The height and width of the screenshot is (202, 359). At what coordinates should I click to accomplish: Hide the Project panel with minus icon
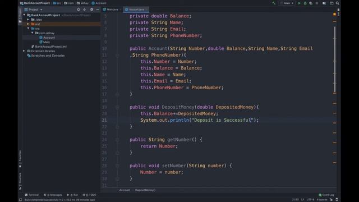pyautogui.click(x=98, y=10)
